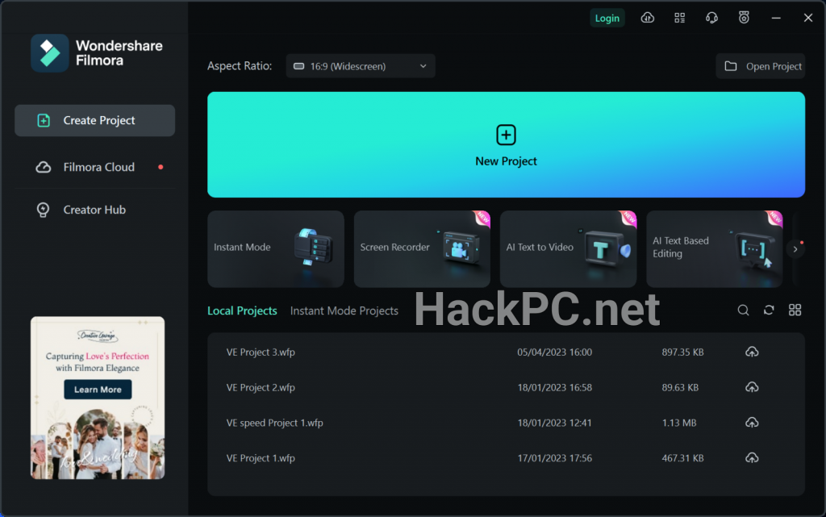Image resolution: width=826 pixels, height=517 pixels.
Task: Click the cloud download icon in title bar
Action: (648, 18)
